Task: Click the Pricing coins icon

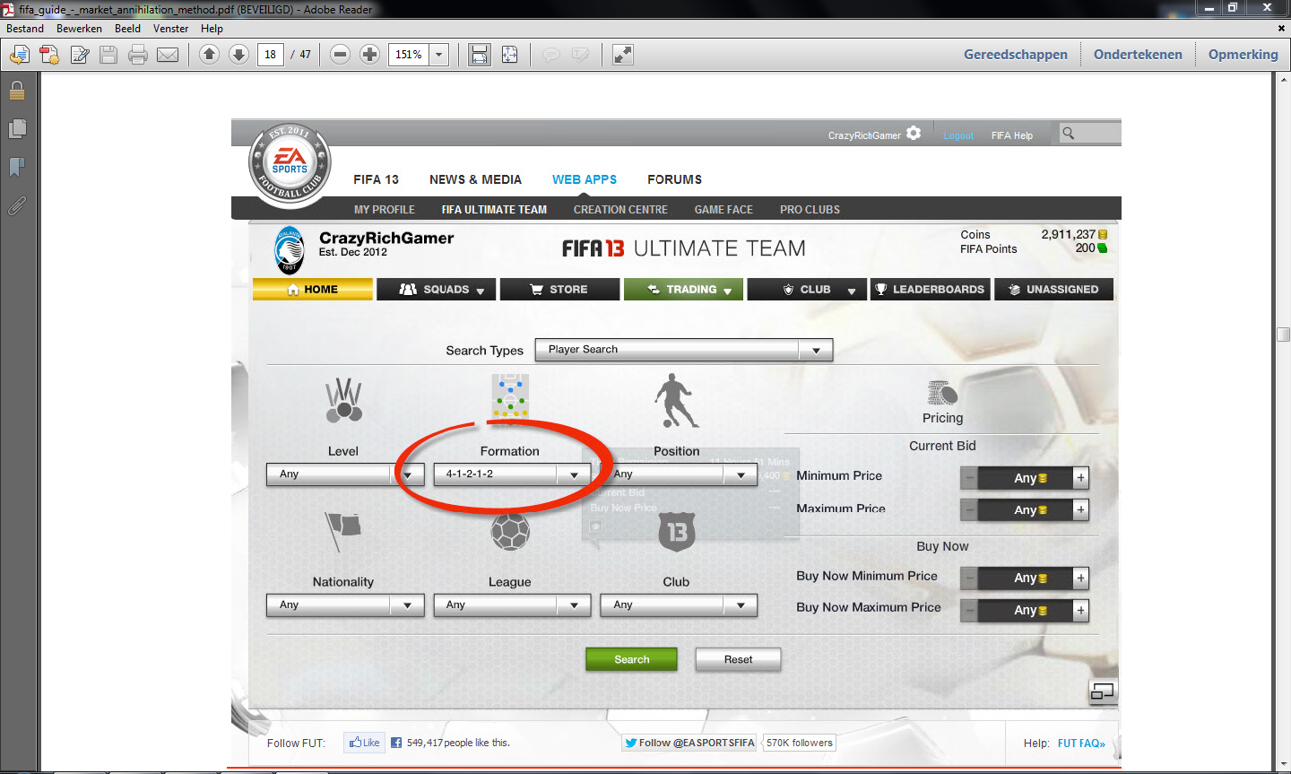Action: 942,393
